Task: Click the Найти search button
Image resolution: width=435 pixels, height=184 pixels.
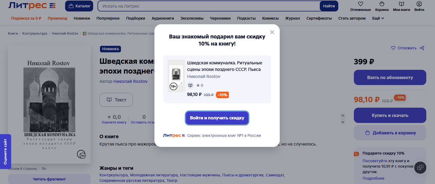Action: click(329, 6)
